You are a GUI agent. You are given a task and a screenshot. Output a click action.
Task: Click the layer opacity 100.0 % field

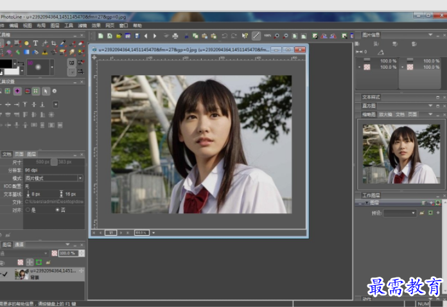point(69,253)
